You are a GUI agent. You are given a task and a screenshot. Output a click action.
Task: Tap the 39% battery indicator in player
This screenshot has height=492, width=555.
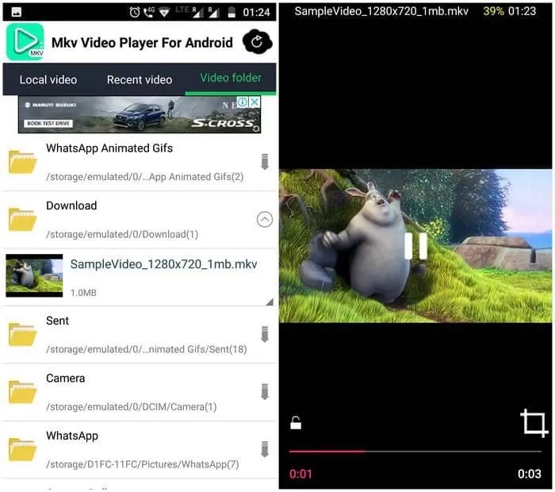click(x=493, y=11)
